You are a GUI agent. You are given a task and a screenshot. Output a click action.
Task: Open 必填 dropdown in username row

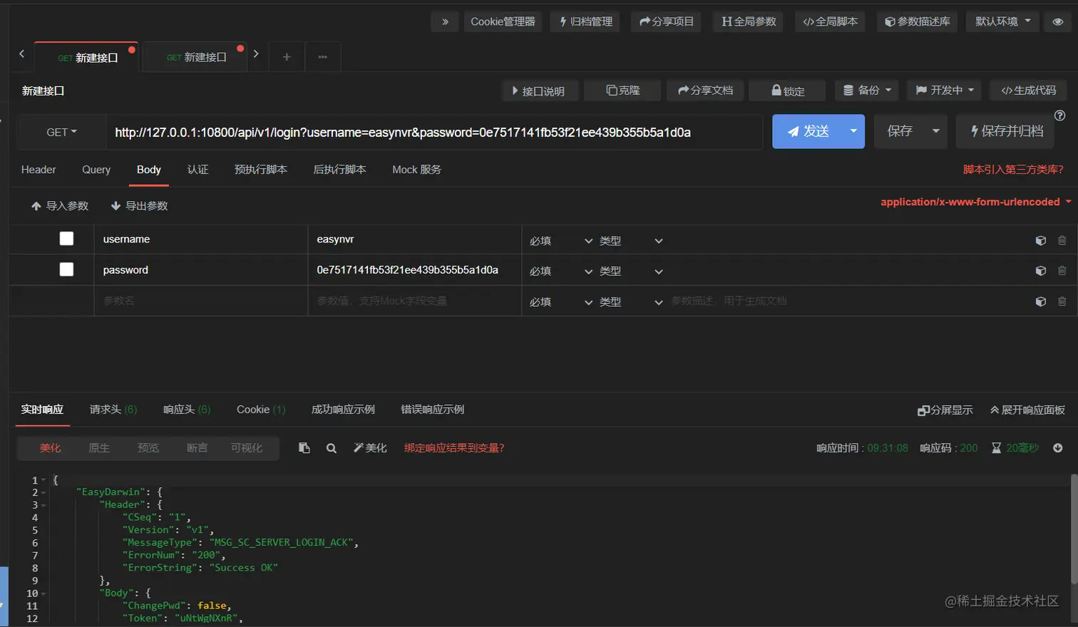(x=560, y=241)
